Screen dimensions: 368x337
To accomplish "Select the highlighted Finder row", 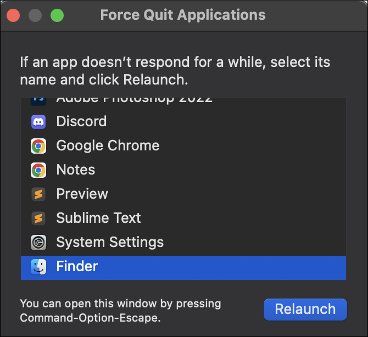I will [183, 268].
